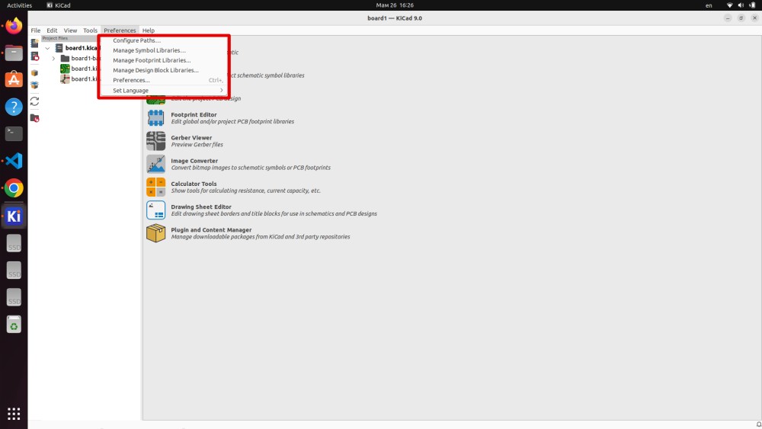Click the board1-backups folder icon
This screenshot has height=429, width=762.
(65, 59)
